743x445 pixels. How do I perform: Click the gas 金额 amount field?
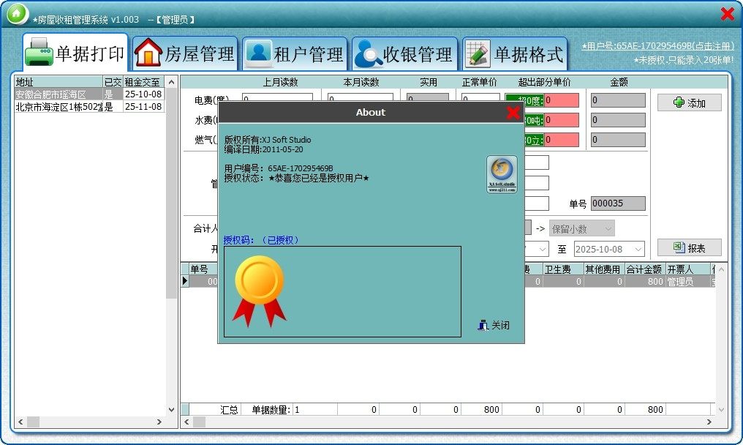click(618, 140)
